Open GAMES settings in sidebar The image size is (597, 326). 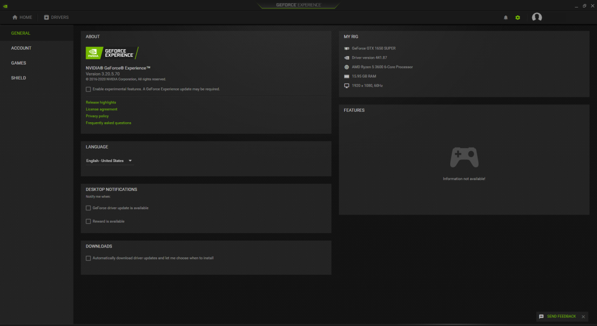tap(18, 63)
